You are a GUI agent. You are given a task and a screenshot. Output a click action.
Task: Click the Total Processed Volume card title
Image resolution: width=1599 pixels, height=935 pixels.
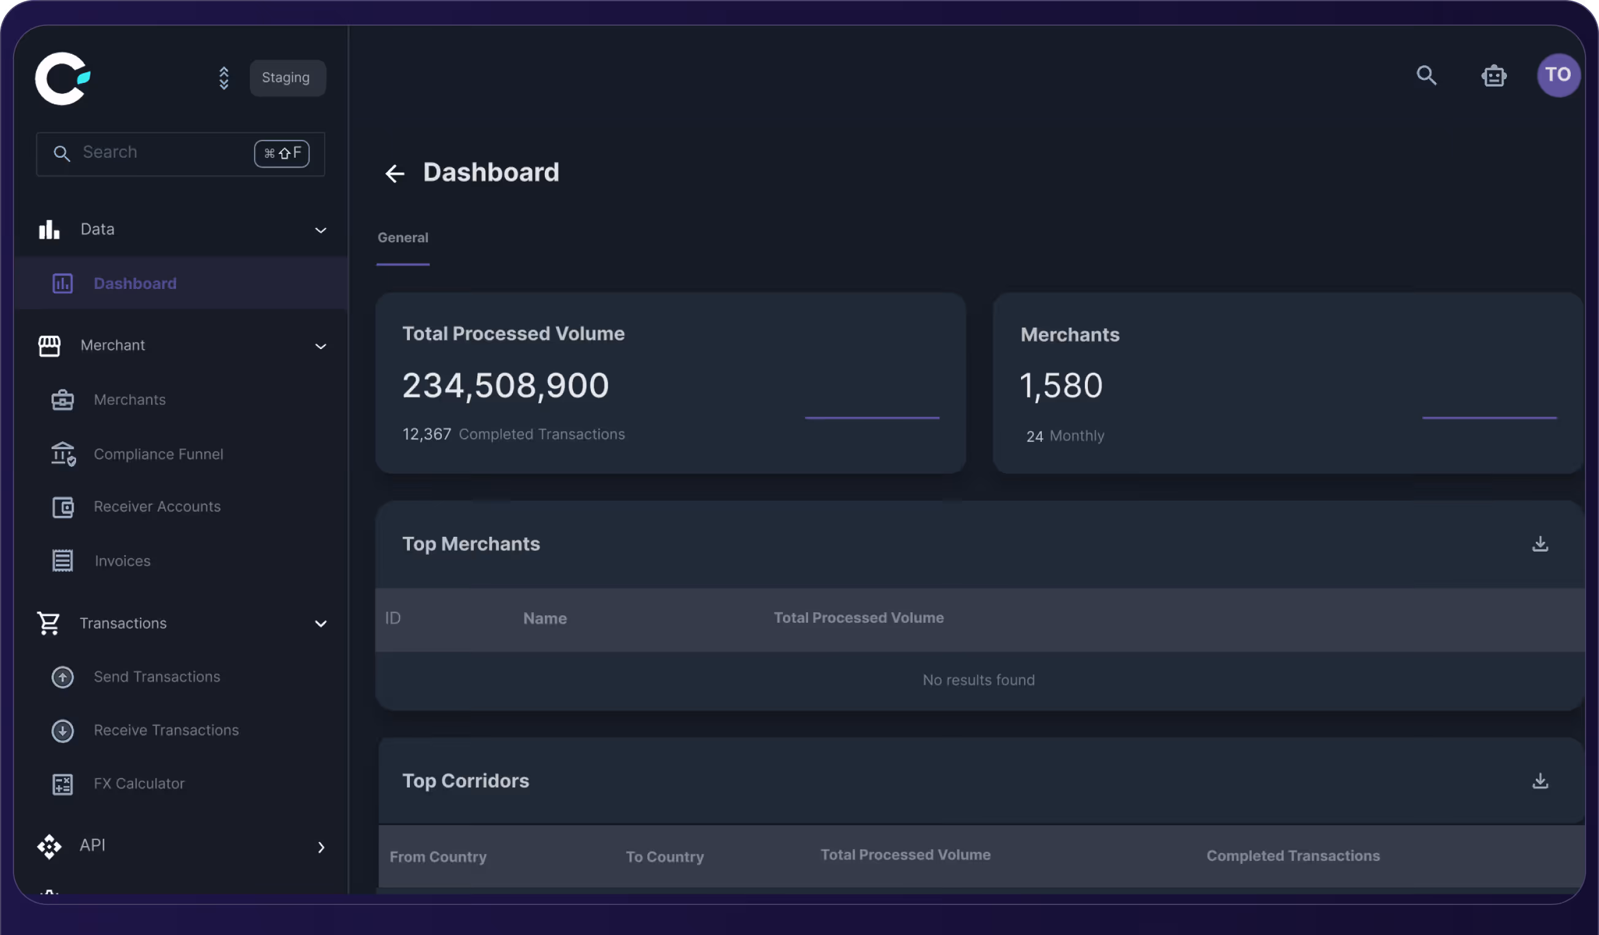(514, 334)
